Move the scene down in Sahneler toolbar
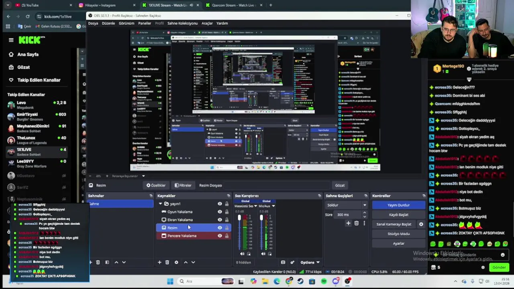Viewport: 514px width, 289px height. point(124,263)
